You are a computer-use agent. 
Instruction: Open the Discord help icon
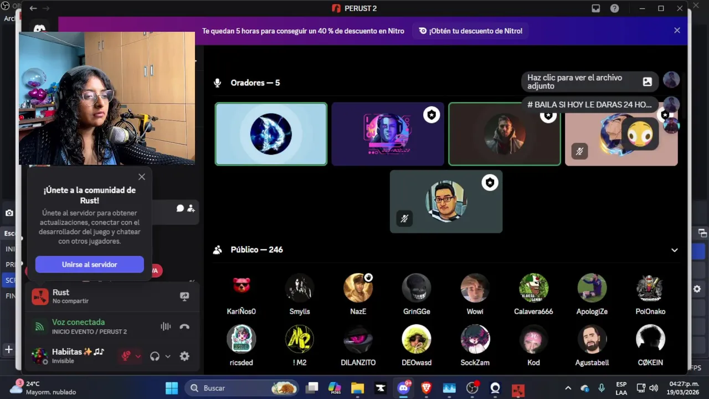click(x=615, y=8)
